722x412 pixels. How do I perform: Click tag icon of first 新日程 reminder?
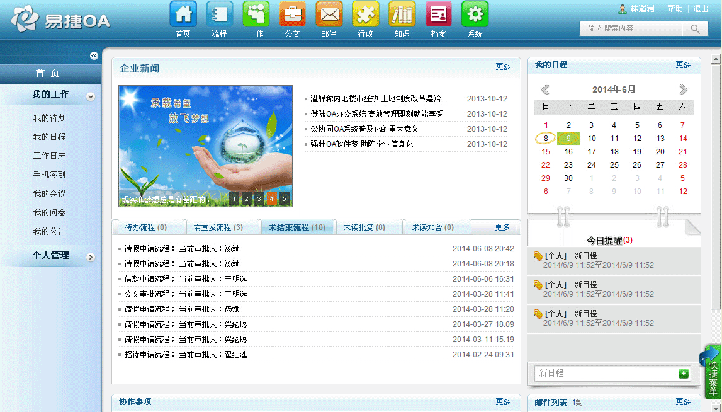pyautogui.click(x=538, y=256)
